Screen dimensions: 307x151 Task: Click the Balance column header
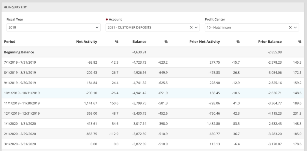pos(139,42)
